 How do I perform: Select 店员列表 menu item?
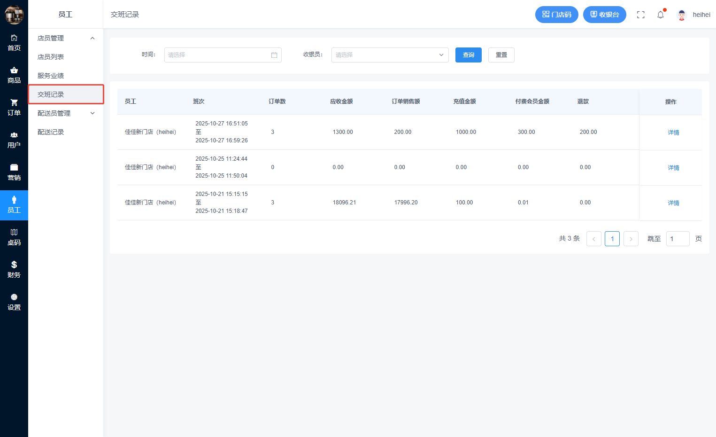51,57
